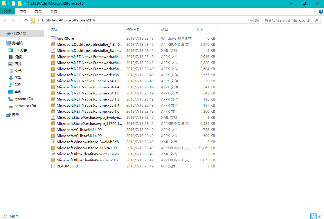
Task: Select the Microsoft.NET.Native.Runtime.x64.1.6 package icon
Action: (53, 93)
